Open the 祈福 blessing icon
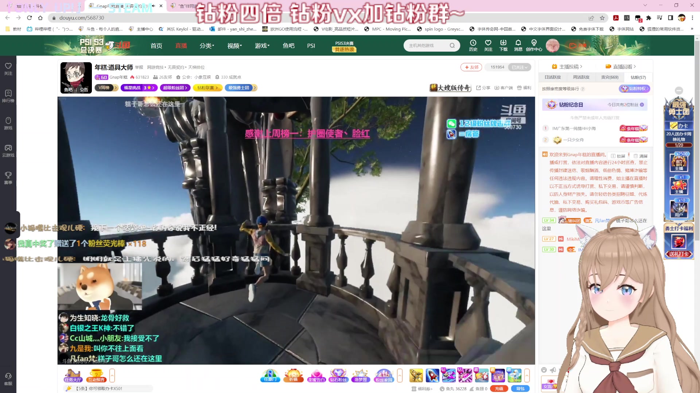The height and width of the screenshot is (393, 700). [293, 376]
